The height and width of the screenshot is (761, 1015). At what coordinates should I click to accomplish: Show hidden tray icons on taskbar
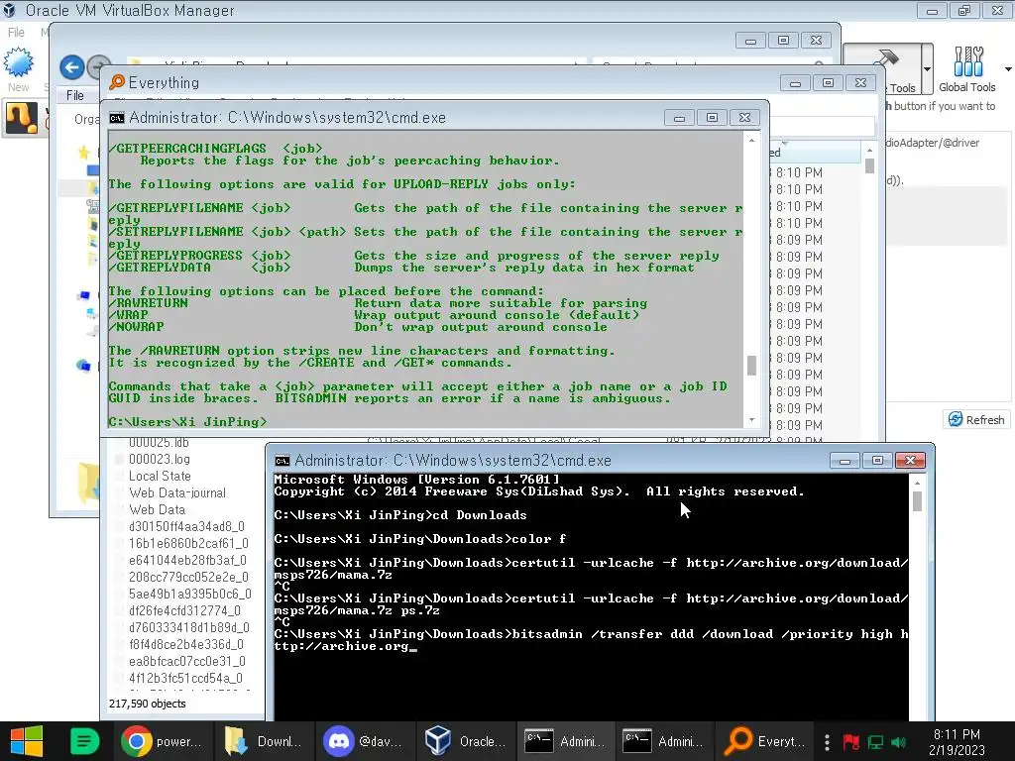point(828,741)
